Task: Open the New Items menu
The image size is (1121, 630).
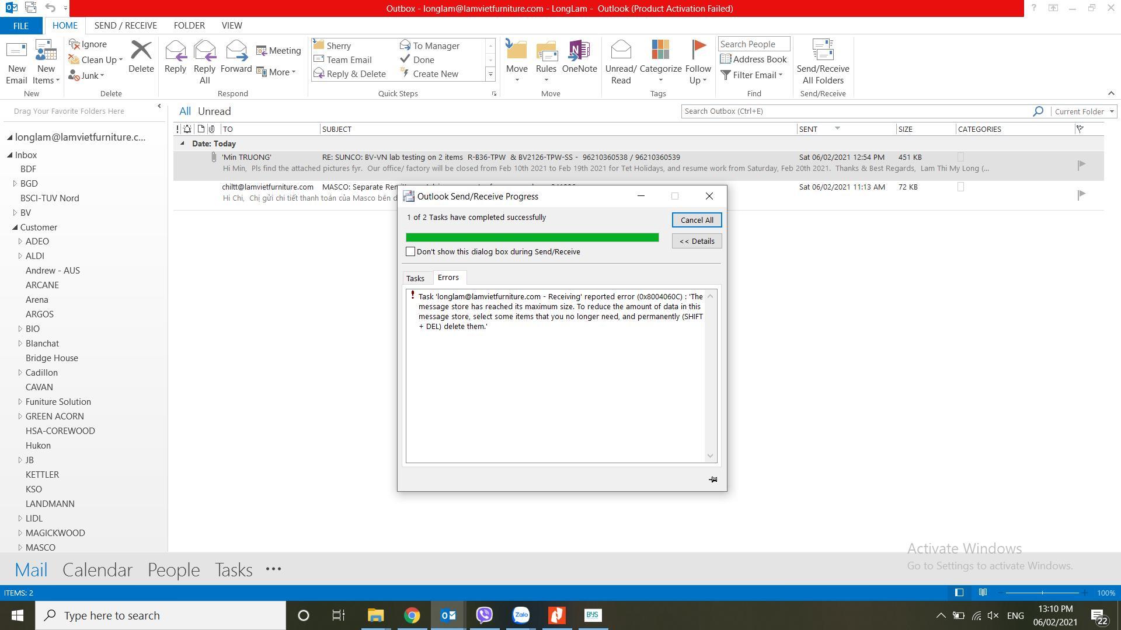Action: coord(46,62)
